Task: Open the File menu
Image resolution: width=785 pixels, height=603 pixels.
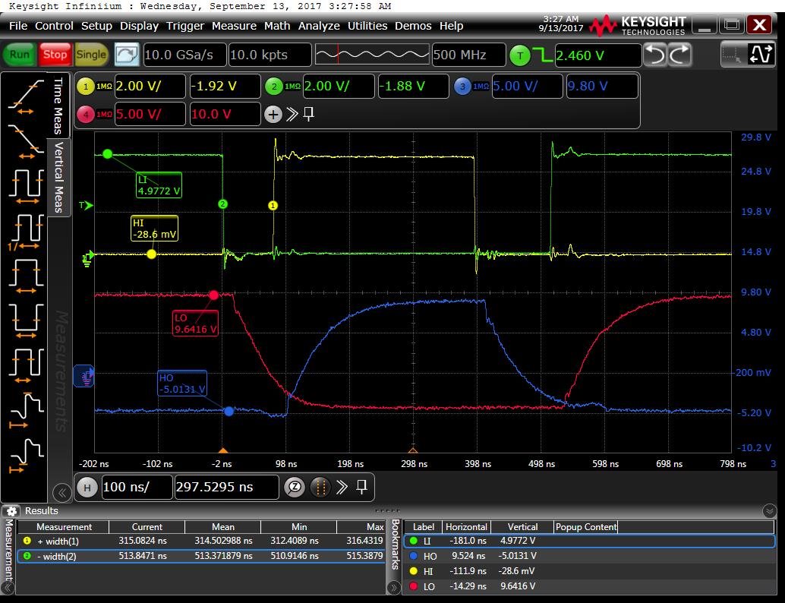Action: pyautogui.click(x=18, y=26)
